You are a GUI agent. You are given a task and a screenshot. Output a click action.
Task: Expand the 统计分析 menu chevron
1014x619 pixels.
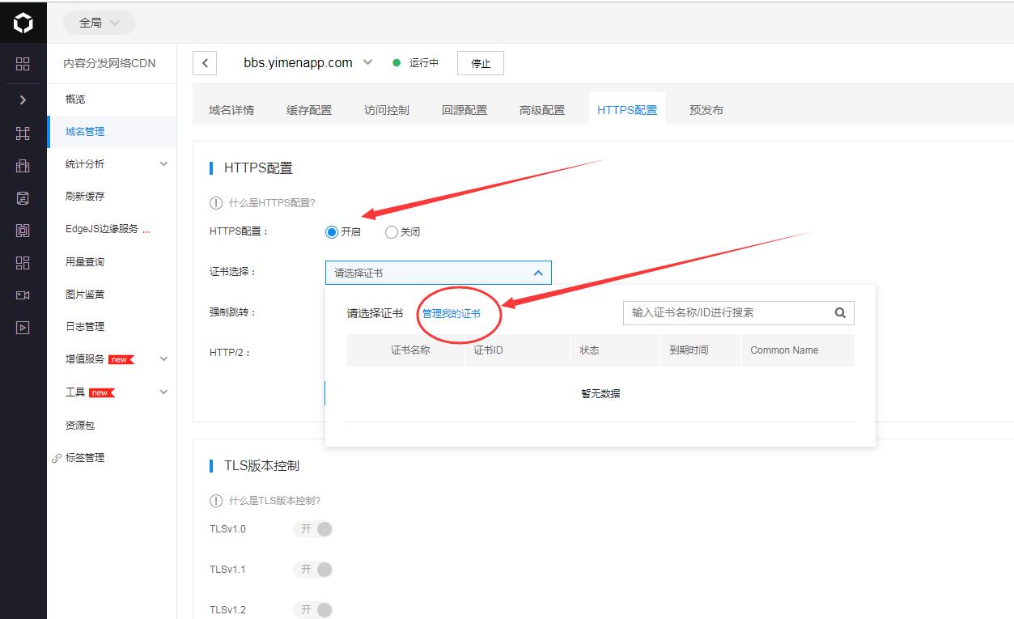click(163, 164)
